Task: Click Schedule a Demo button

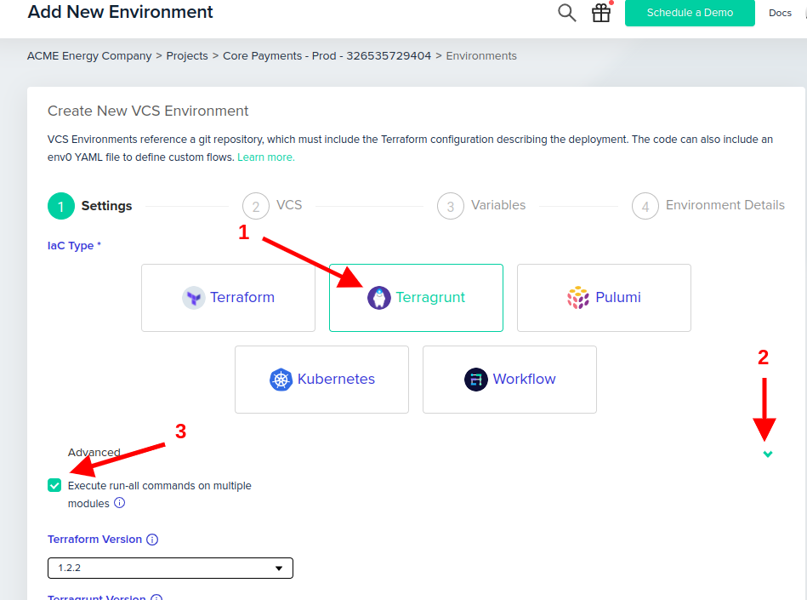Action: [690, 13]
